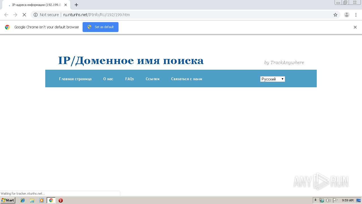The height and width of the screenshot is (204, 362).
Task: Open red antivirus taskbar icon
Action: pos(61,200)
